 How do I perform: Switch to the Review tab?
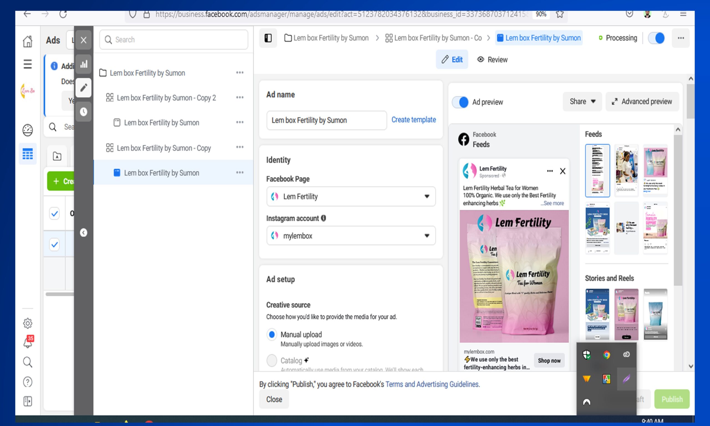[x=492, y=60]
